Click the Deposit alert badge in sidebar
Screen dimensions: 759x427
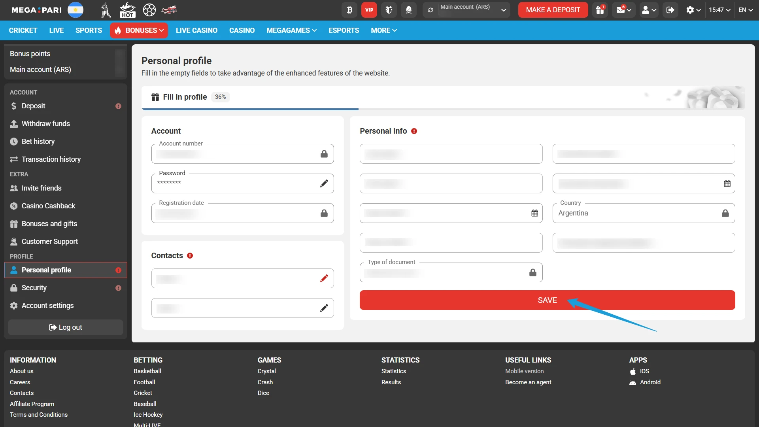(x=118, y=106)
